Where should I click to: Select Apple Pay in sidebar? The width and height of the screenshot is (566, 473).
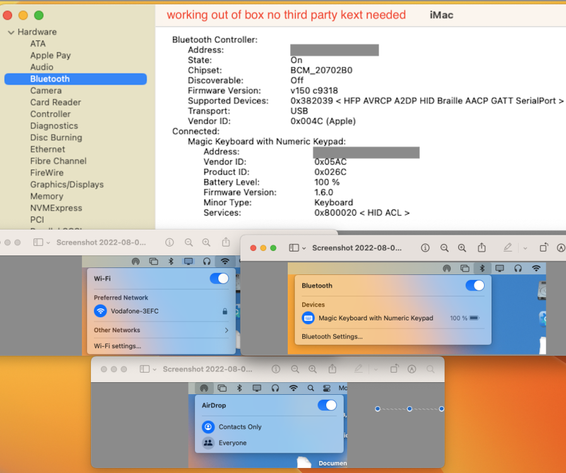[x=50, y=55]
